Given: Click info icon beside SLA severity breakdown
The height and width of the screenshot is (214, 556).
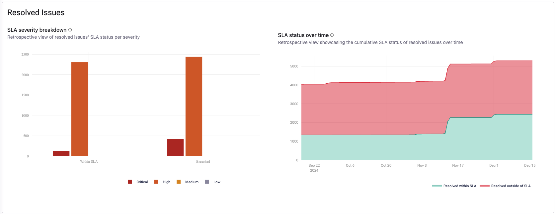Looking at the screenshot, I should [70, 30].
